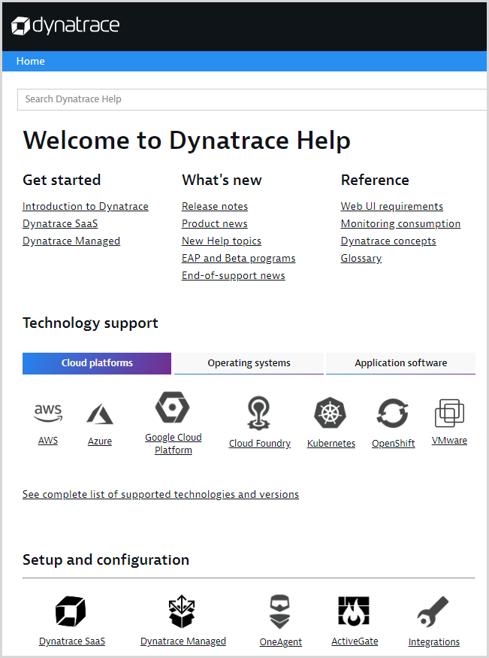The width and height of the screenshot is (489, 658).
Task: Open the Cloud Foundry icon
Action: tap(258, 414)
